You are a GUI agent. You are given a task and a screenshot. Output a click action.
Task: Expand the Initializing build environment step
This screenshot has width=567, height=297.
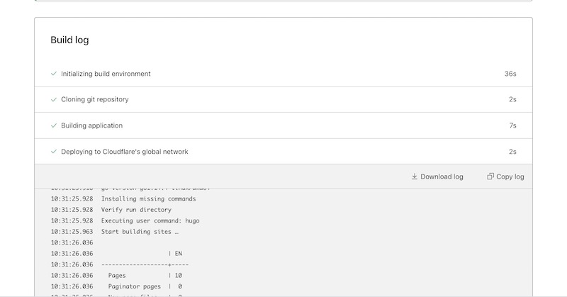(x=283, y=74)
